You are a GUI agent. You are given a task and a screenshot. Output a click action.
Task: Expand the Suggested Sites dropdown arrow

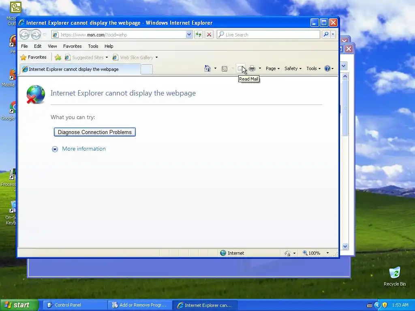[107, 58]
